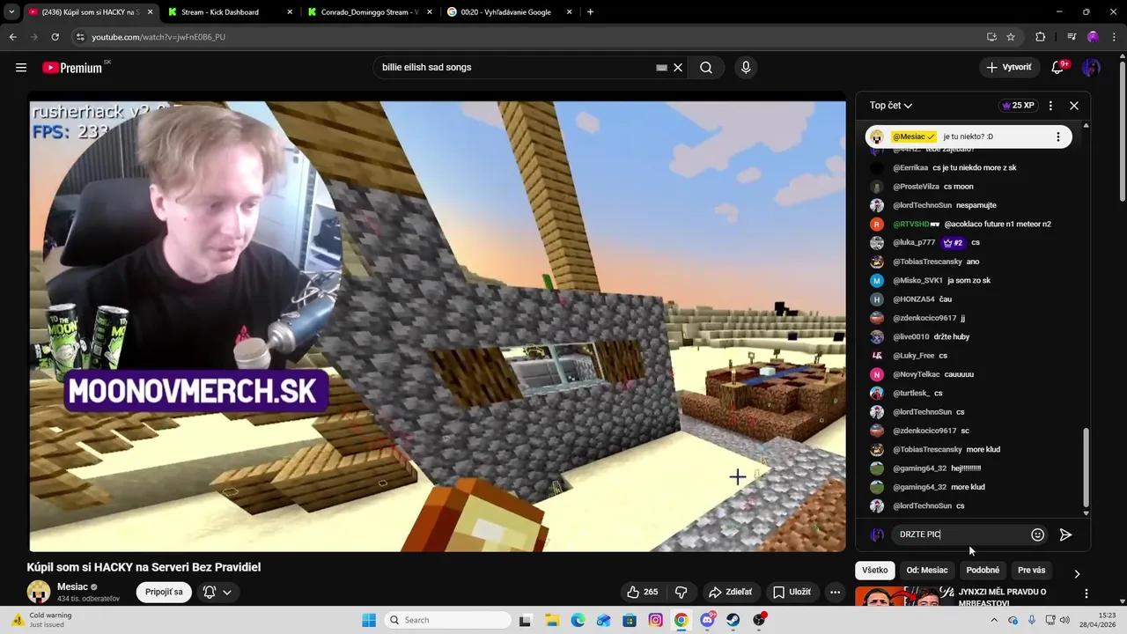Submit search with magnifier button

pyautogui.click(x=706, y=68)
